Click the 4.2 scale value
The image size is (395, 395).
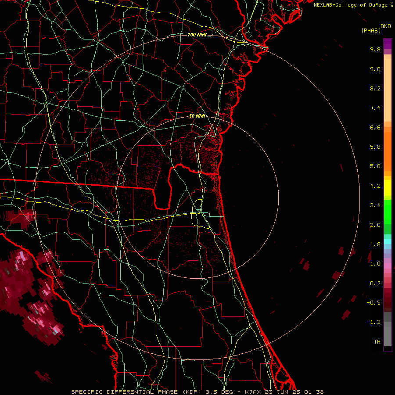375,186
